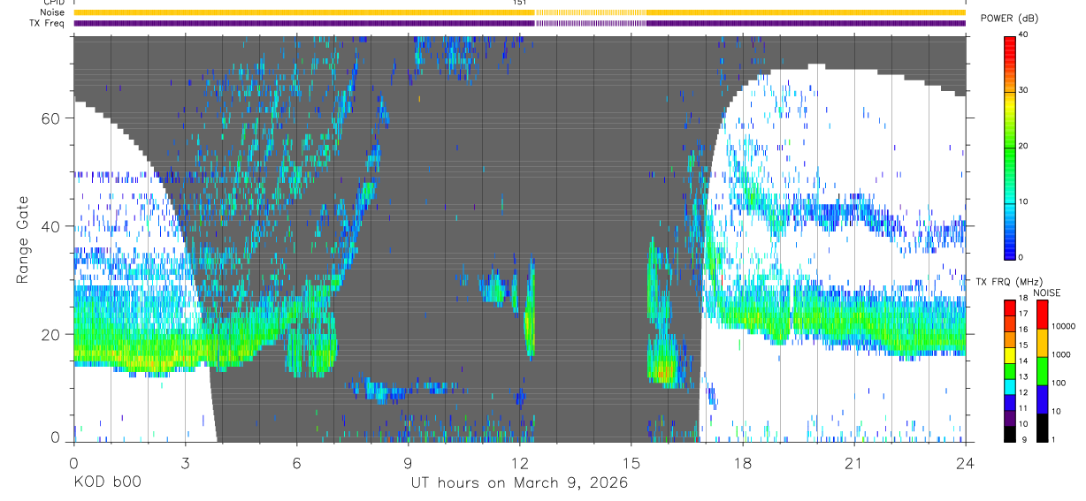Click the 60 tick on the Range Gate axis
Image resolution: width=1086 pixels, height=501 pixels.
pyautogui.click(x=51, y=118)
